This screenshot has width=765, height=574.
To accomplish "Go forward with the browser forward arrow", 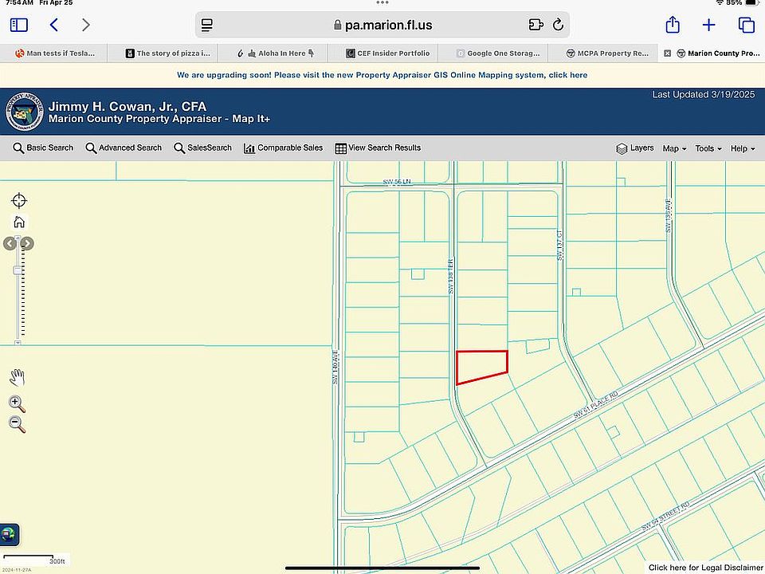I will (86, 25).
